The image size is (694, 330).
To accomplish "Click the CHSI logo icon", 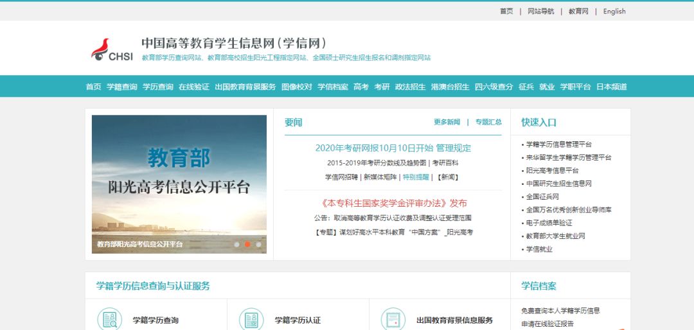I will pyautogui.click(x=112, y=49).
